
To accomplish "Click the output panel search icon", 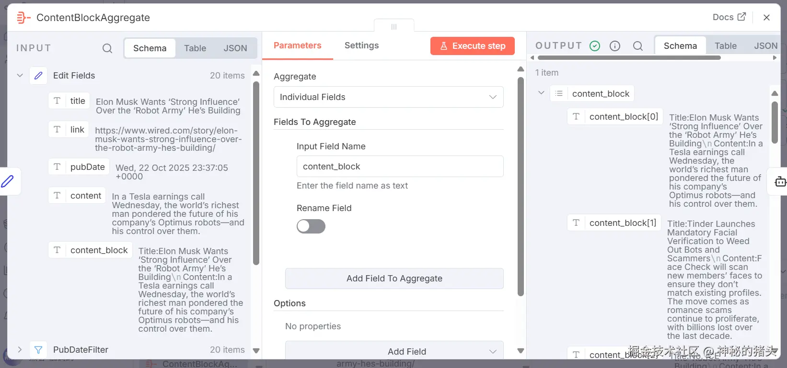I will pos(637,46).
